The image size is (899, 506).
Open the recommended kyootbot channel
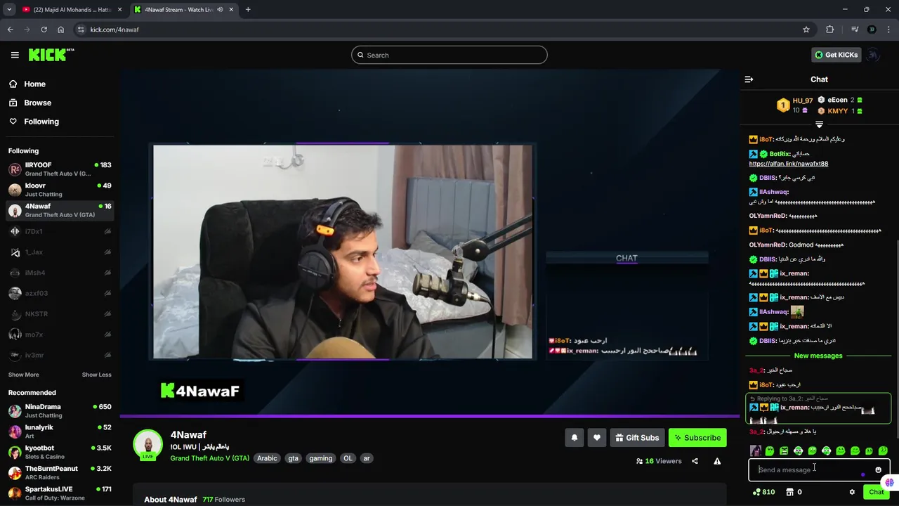(60, 452)
